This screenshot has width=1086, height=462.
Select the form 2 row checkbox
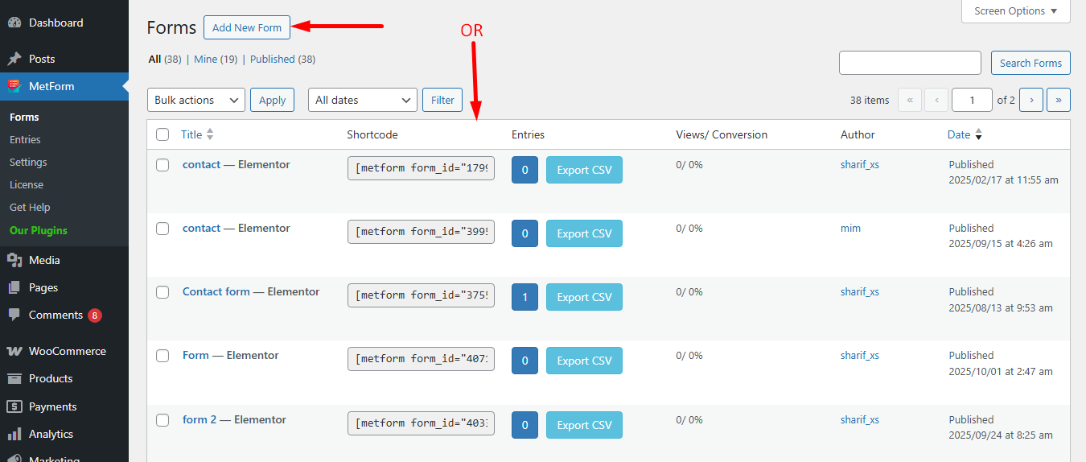point(162,420)
